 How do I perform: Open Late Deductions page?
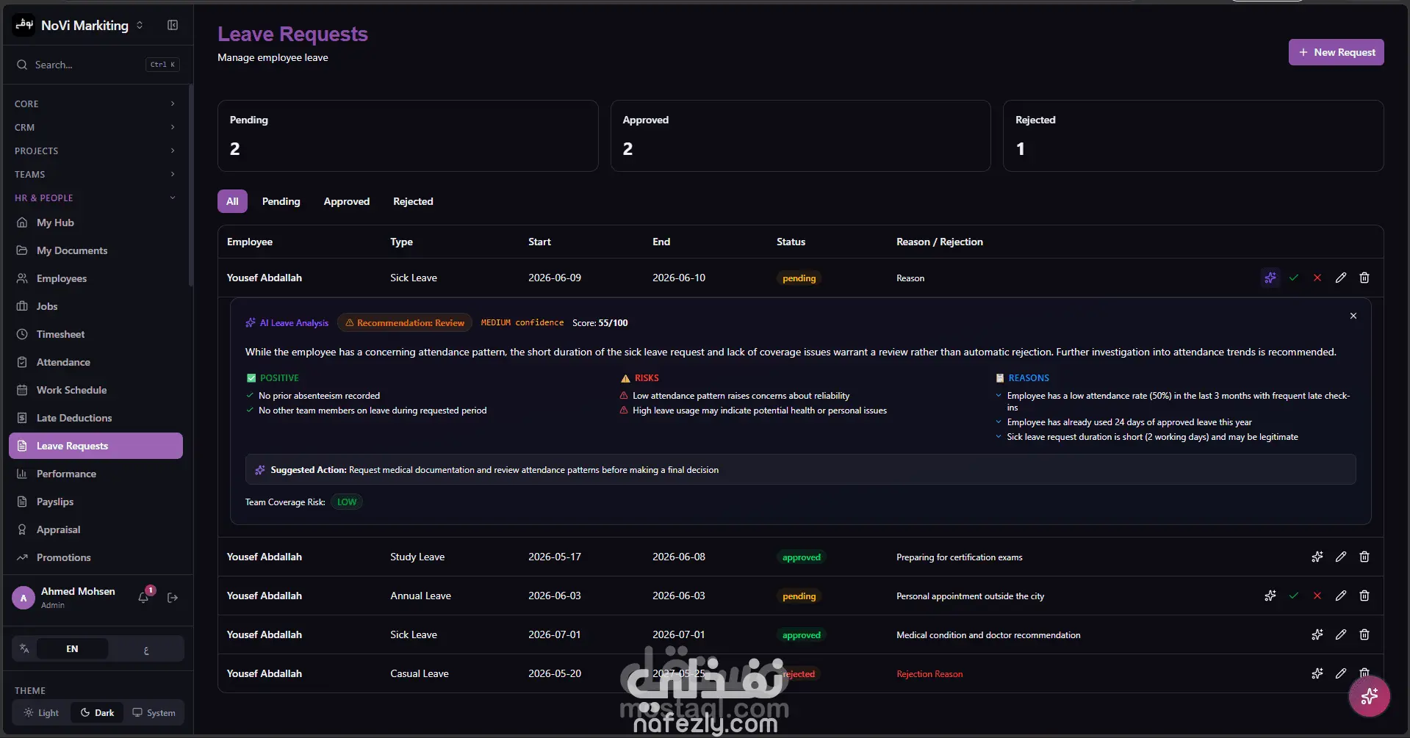point(96,418)
